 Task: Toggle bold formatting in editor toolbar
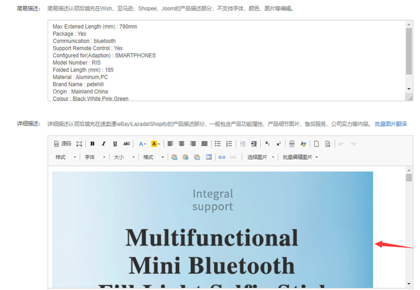tap(92, 144)
